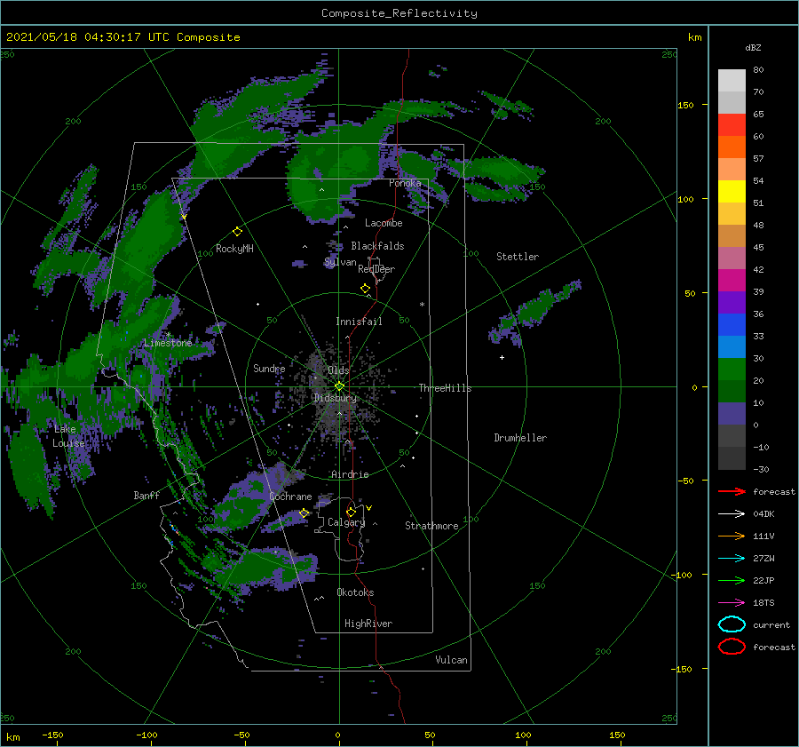Click the Drumheller label
Image resolution: width=799 pixels, height=747 pixels.
(520, 438)
